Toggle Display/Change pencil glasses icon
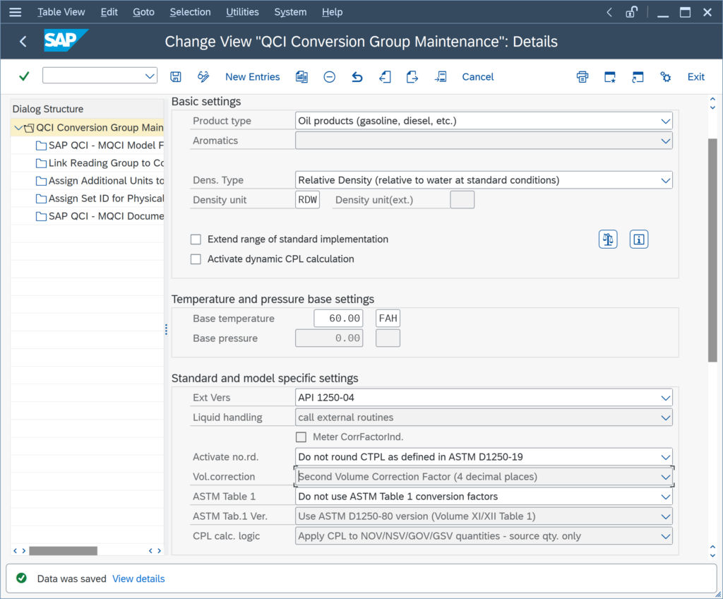Screen dimensions: 723x599 point(203,76)
